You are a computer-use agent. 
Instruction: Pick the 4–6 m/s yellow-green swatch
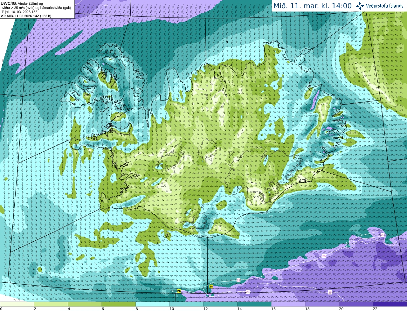point(85,304)
